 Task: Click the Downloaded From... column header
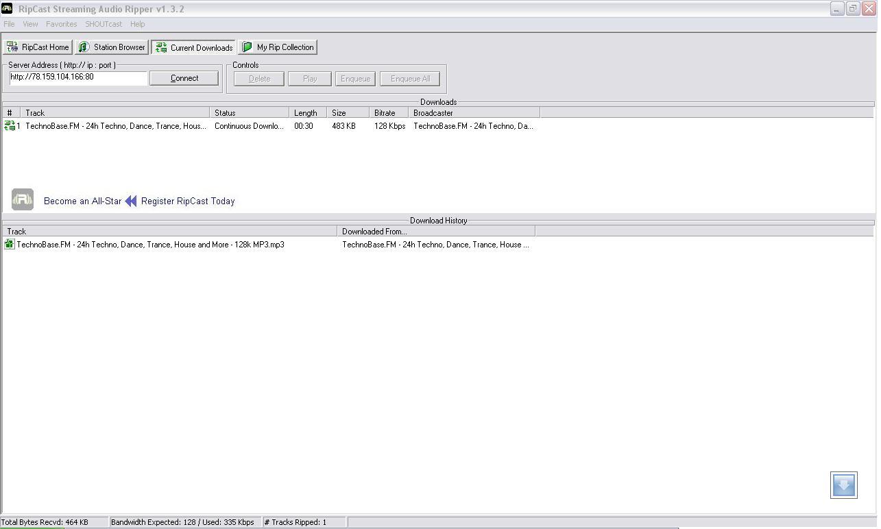click(436, 232)
